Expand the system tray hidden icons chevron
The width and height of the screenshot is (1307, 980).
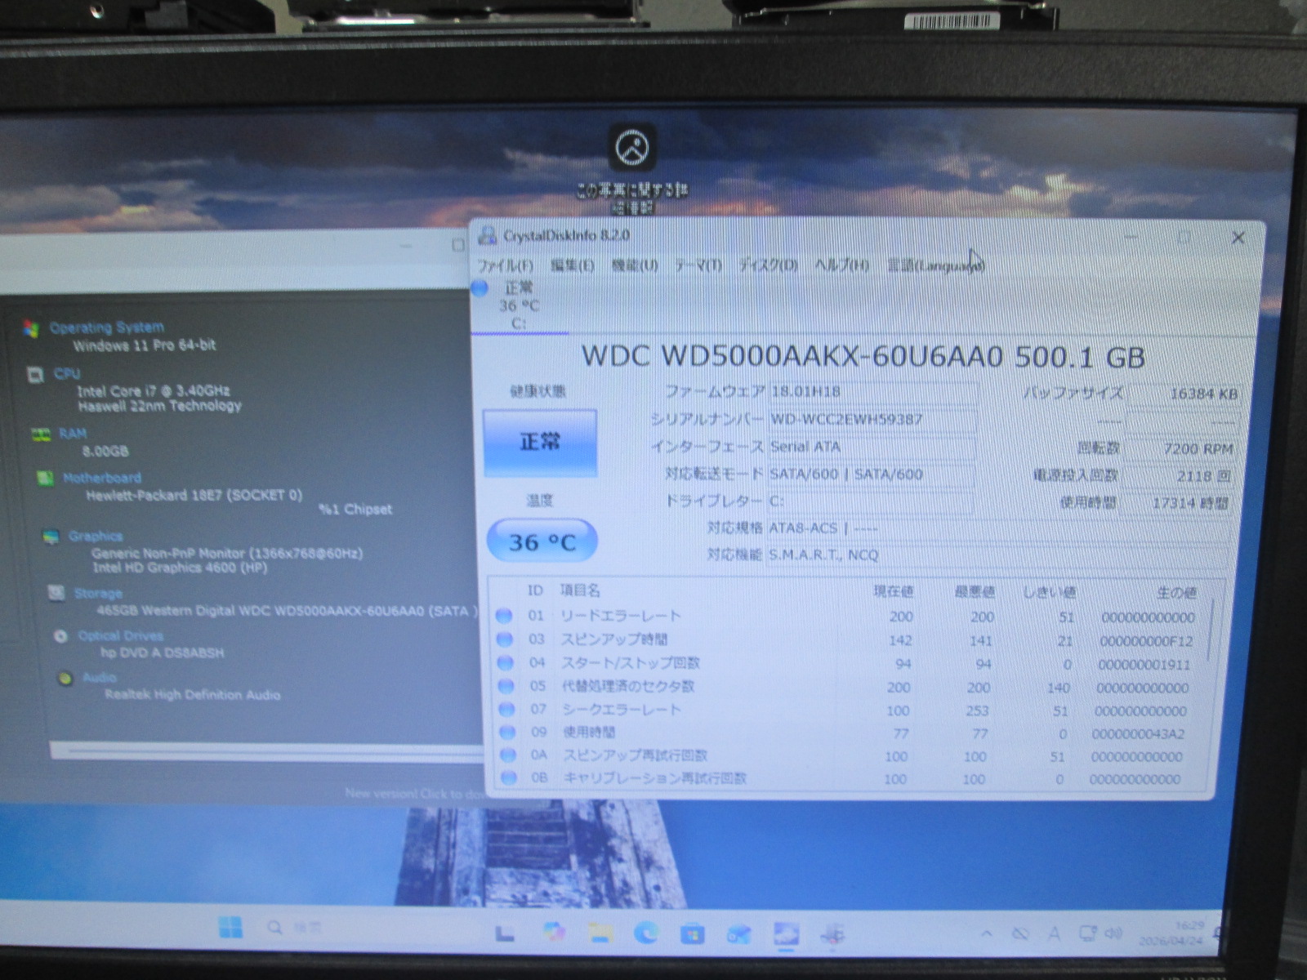pyautogui.click(x=987, y=933)
